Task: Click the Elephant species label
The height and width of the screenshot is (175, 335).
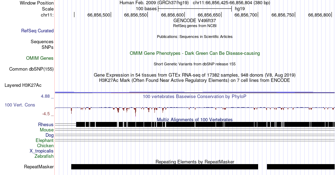Action: (x=44, y=140)
